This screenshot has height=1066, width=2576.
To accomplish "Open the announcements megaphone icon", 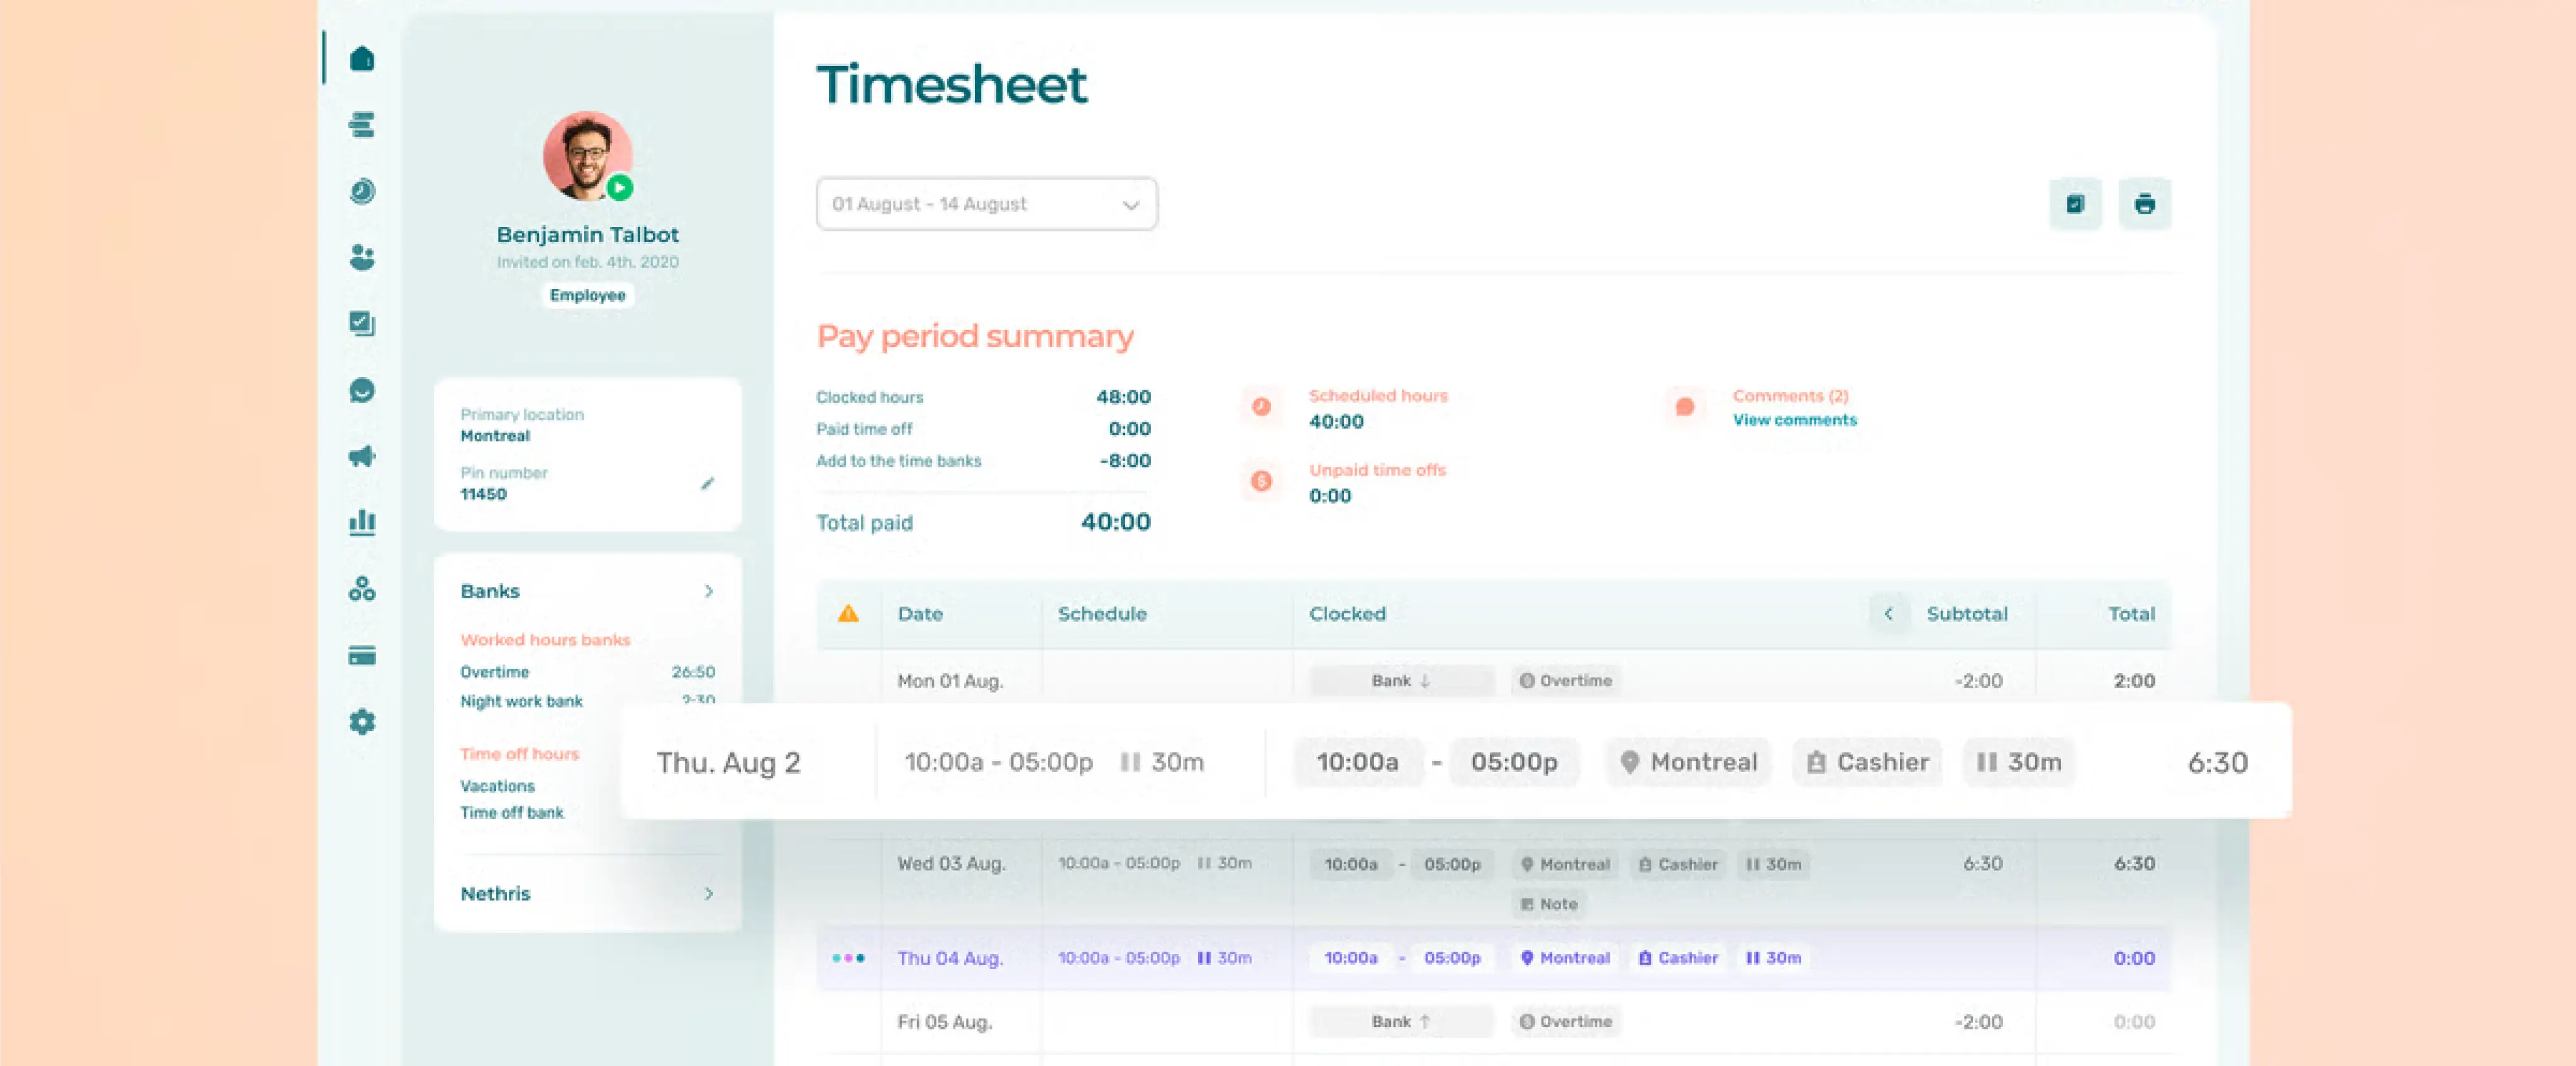I will (362, 456).
